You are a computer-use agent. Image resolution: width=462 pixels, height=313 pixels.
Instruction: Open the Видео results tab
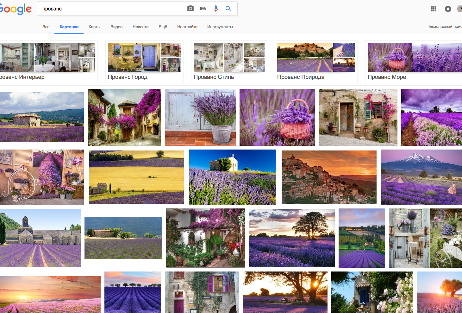coord(116,27)
